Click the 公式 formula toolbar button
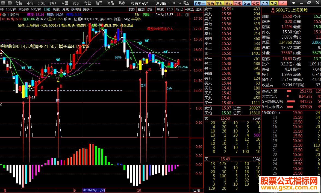The width and height of the screenshot is (321, 193). coord(255,3)
